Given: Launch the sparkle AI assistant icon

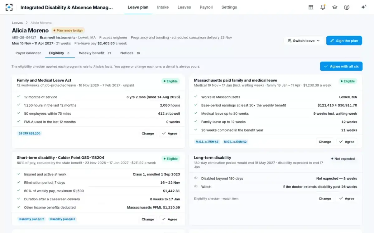Looking at the screenshot, I should tap(363, 7).
